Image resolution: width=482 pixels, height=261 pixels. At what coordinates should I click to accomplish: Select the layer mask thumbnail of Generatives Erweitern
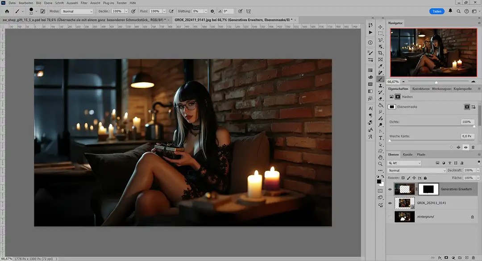tap(428, 189)
